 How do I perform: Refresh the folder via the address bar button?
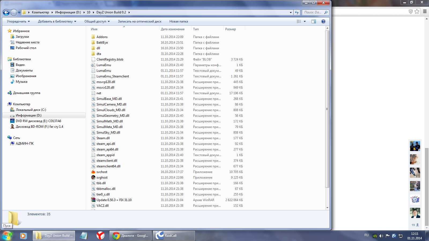(297, 12)
